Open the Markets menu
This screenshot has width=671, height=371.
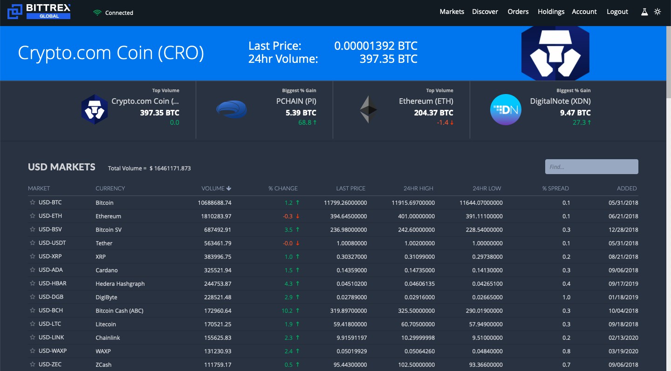452,12
